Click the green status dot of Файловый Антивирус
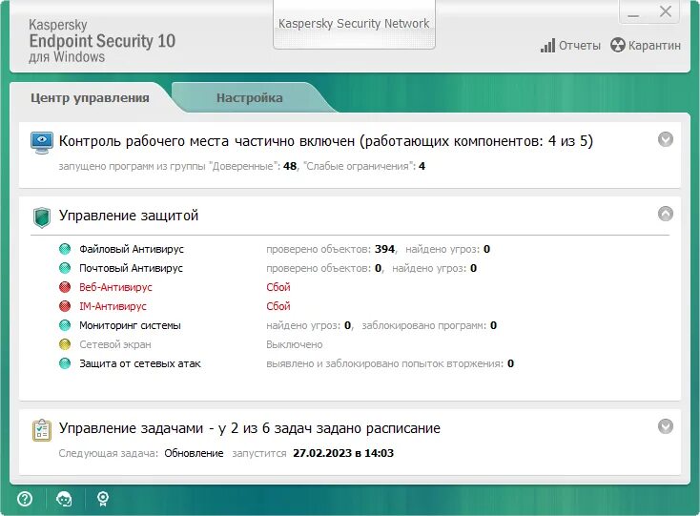The image size is (700, 516). [x=65, y=249]
